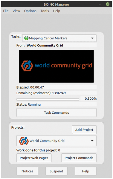Open Project Web Pages

click(x=34, y=158)
